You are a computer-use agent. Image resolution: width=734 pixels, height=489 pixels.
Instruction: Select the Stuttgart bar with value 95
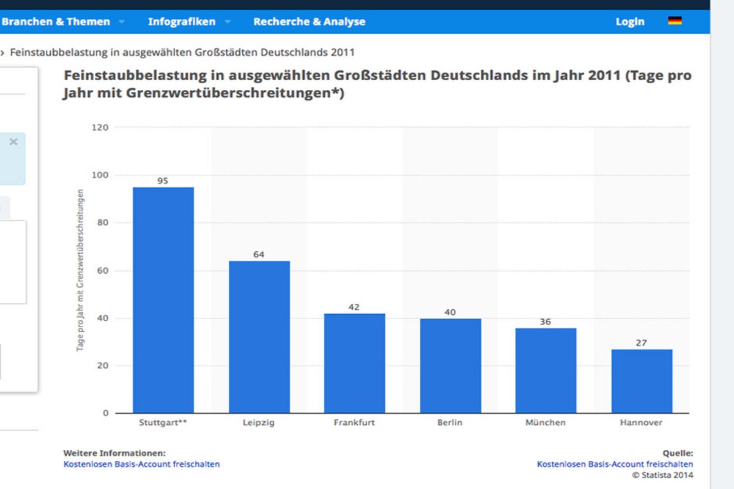pos(163,300)
